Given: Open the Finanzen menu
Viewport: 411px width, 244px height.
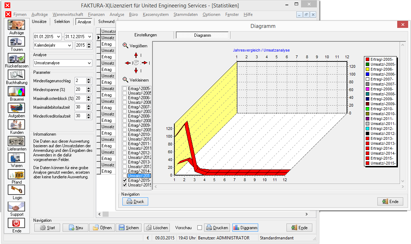Looking at the screenshot, I should [96, 14].
